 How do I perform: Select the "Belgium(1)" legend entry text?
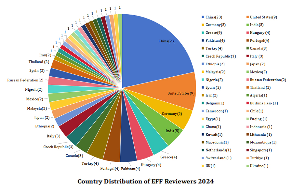[x=215, y=103]
